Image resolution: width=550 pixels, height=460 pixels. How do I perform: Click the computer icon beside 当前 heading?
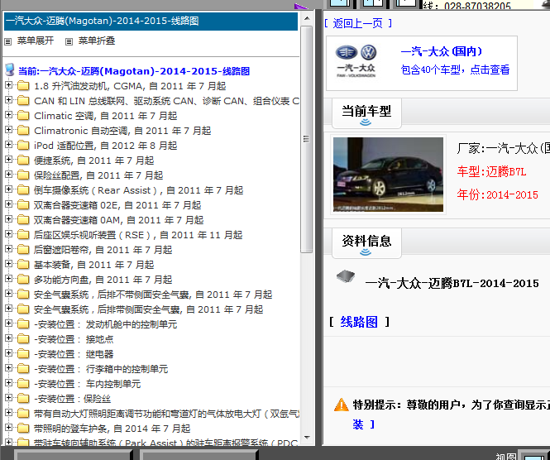[x=9, y=69]
